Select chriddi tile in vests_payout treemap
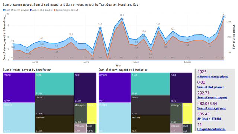 point(19,87)
